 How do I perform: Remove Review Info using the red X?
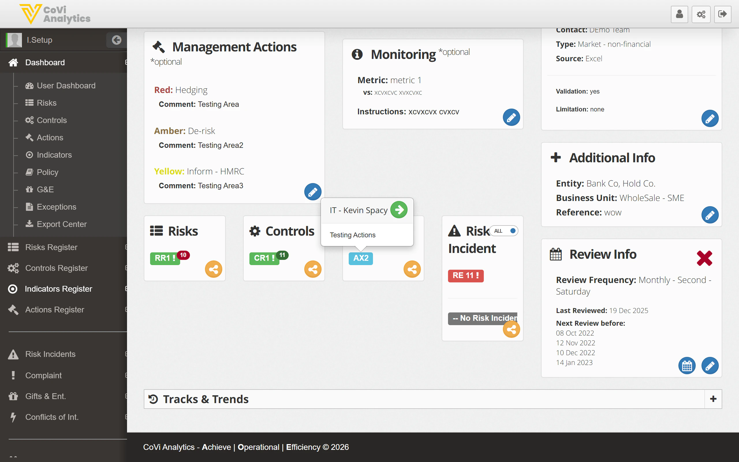coord(704,258)
